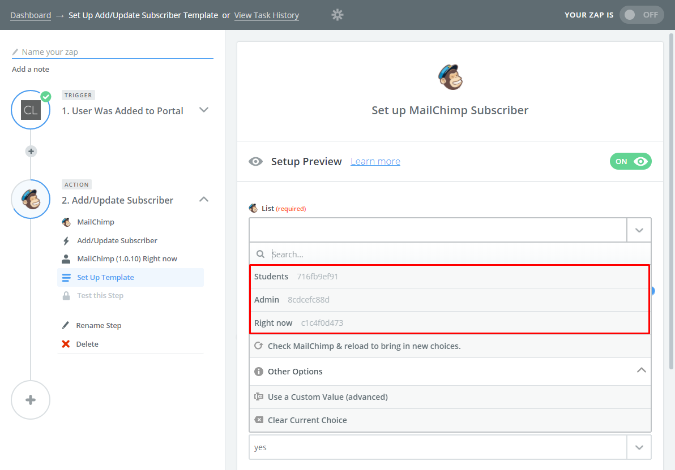Click the pencil icon beside Name your zap
The height and width of the screenshot is (470, 675).
15,52
